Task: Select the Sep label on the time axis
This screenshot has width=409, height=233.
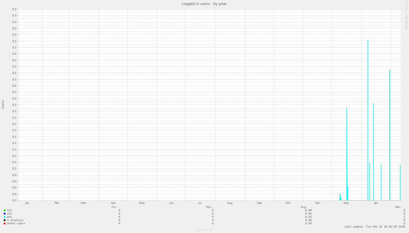Action: 259,203
